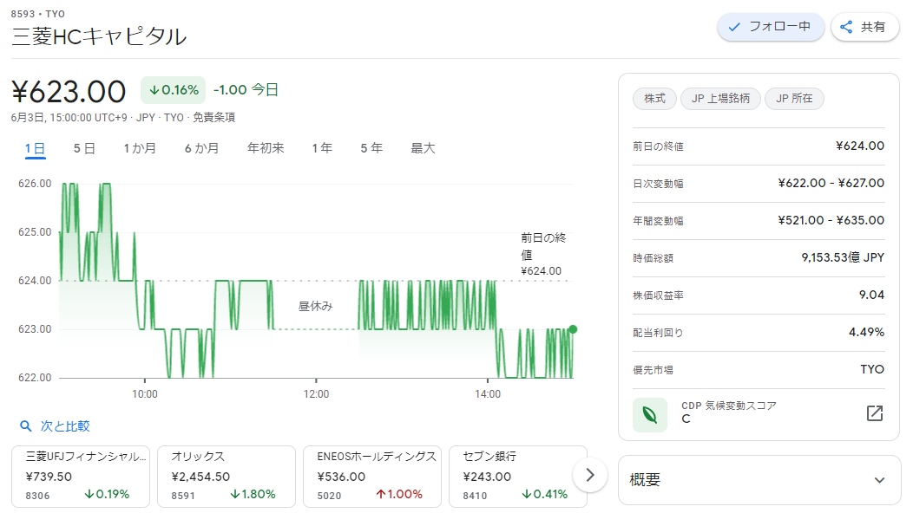Click the green leaf CDP icon
The image size is (913, 513).
click(650, 415)
